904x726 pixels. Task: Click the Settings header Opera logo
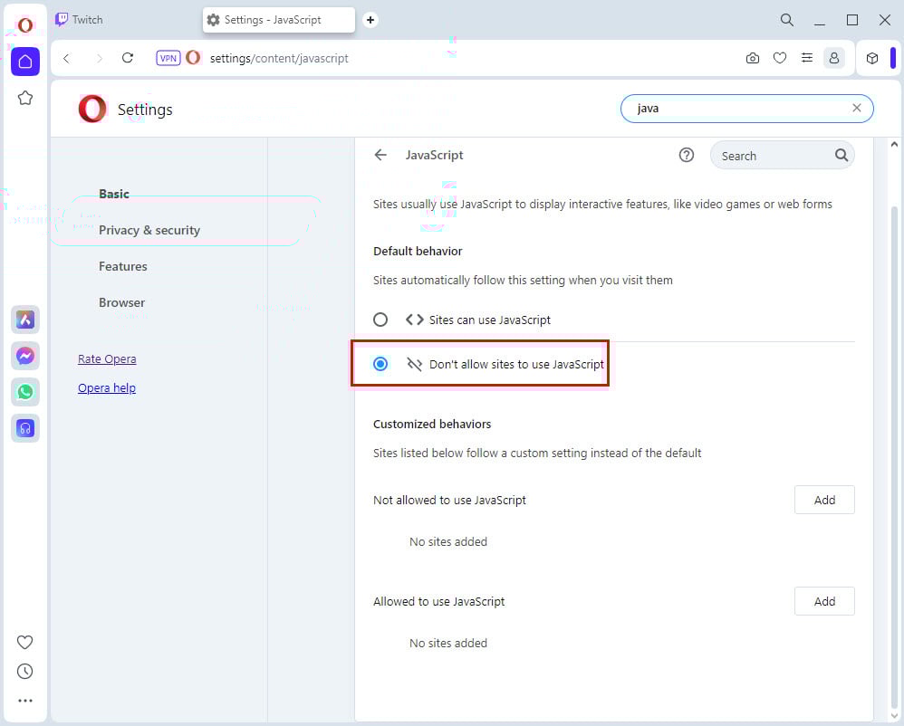click(92, 109)
